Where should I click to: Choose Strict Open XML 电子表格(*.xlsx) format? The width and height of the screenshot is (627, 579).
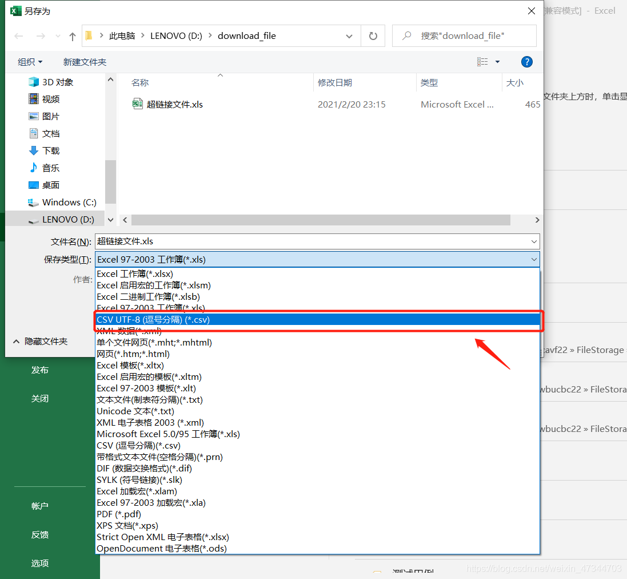pyautogui.click(x=317, y=537)
